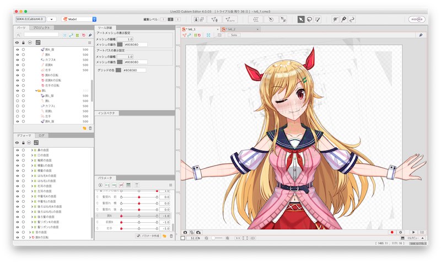The height and width of the screenshot is (263, 441).
Task: Toggle the 後ろ髪の曲面 lock circle
Action: coord(23,217)
